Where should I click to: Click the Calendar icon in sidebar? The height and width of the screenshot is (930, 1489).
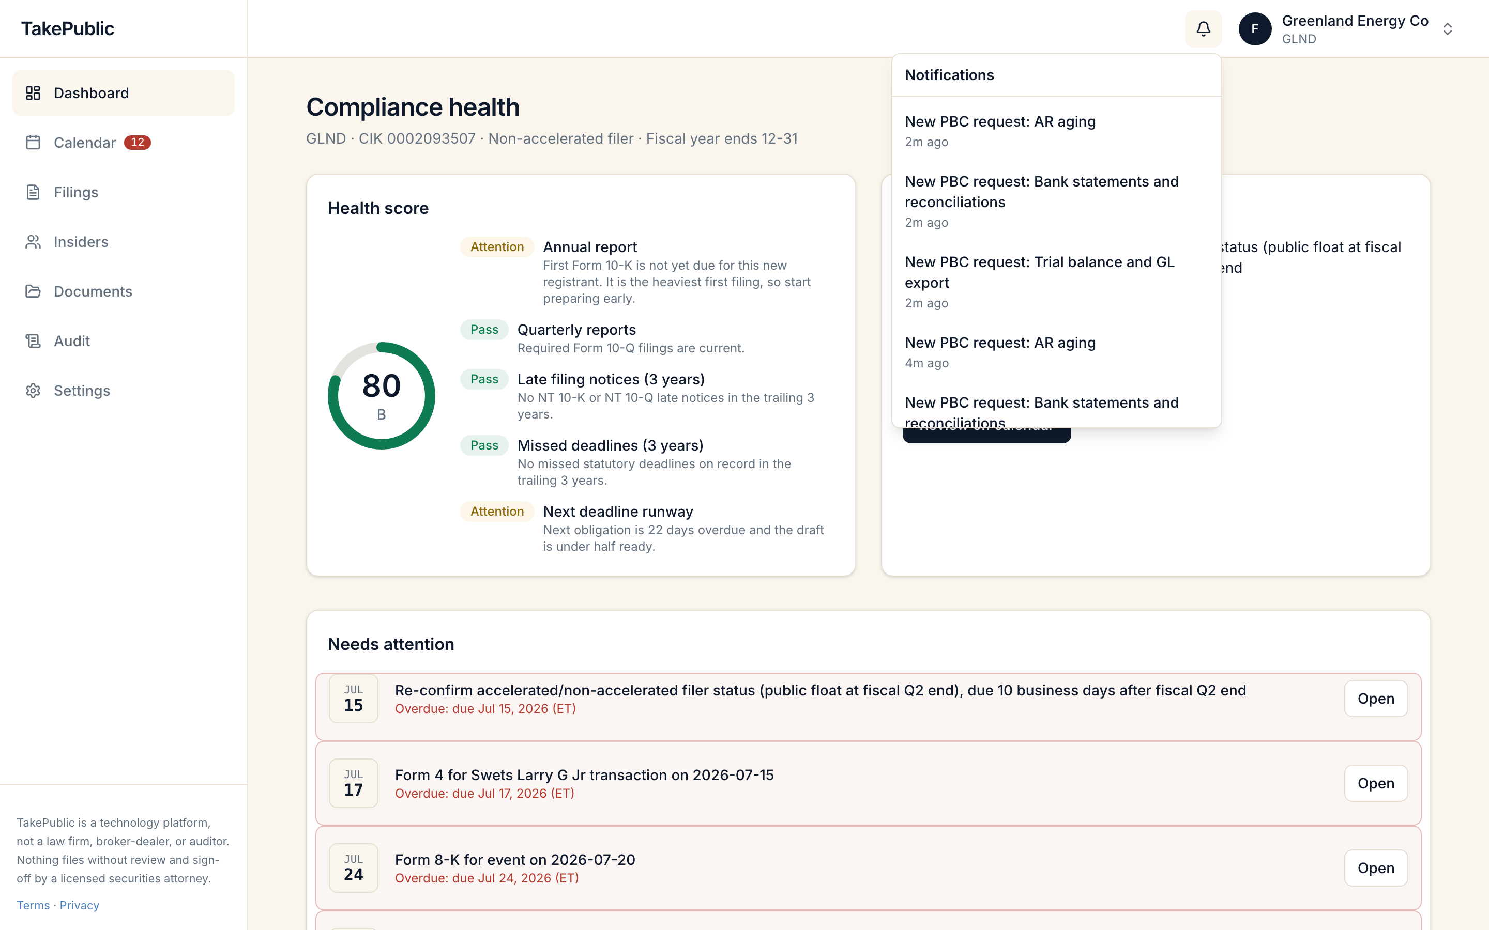click(x=33, y=143)
